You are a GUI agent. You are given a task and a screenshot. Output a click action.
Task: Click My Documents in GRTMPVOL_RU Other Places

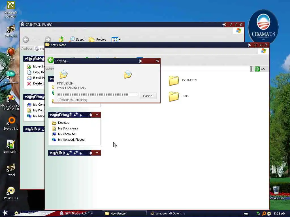[x=36, y=110]
